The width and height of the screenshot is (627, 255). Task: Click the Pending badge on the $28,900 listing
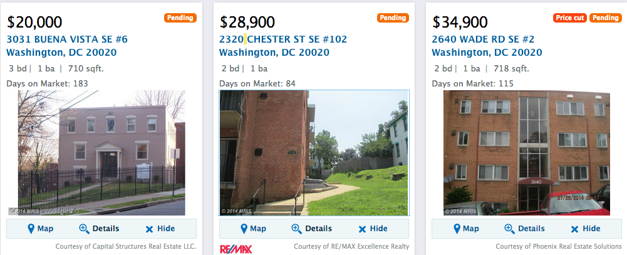coord(393,18)
